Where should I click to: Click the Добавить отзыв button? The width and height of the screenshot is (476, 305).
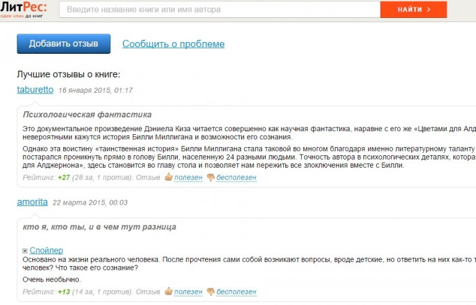[63, 43]
